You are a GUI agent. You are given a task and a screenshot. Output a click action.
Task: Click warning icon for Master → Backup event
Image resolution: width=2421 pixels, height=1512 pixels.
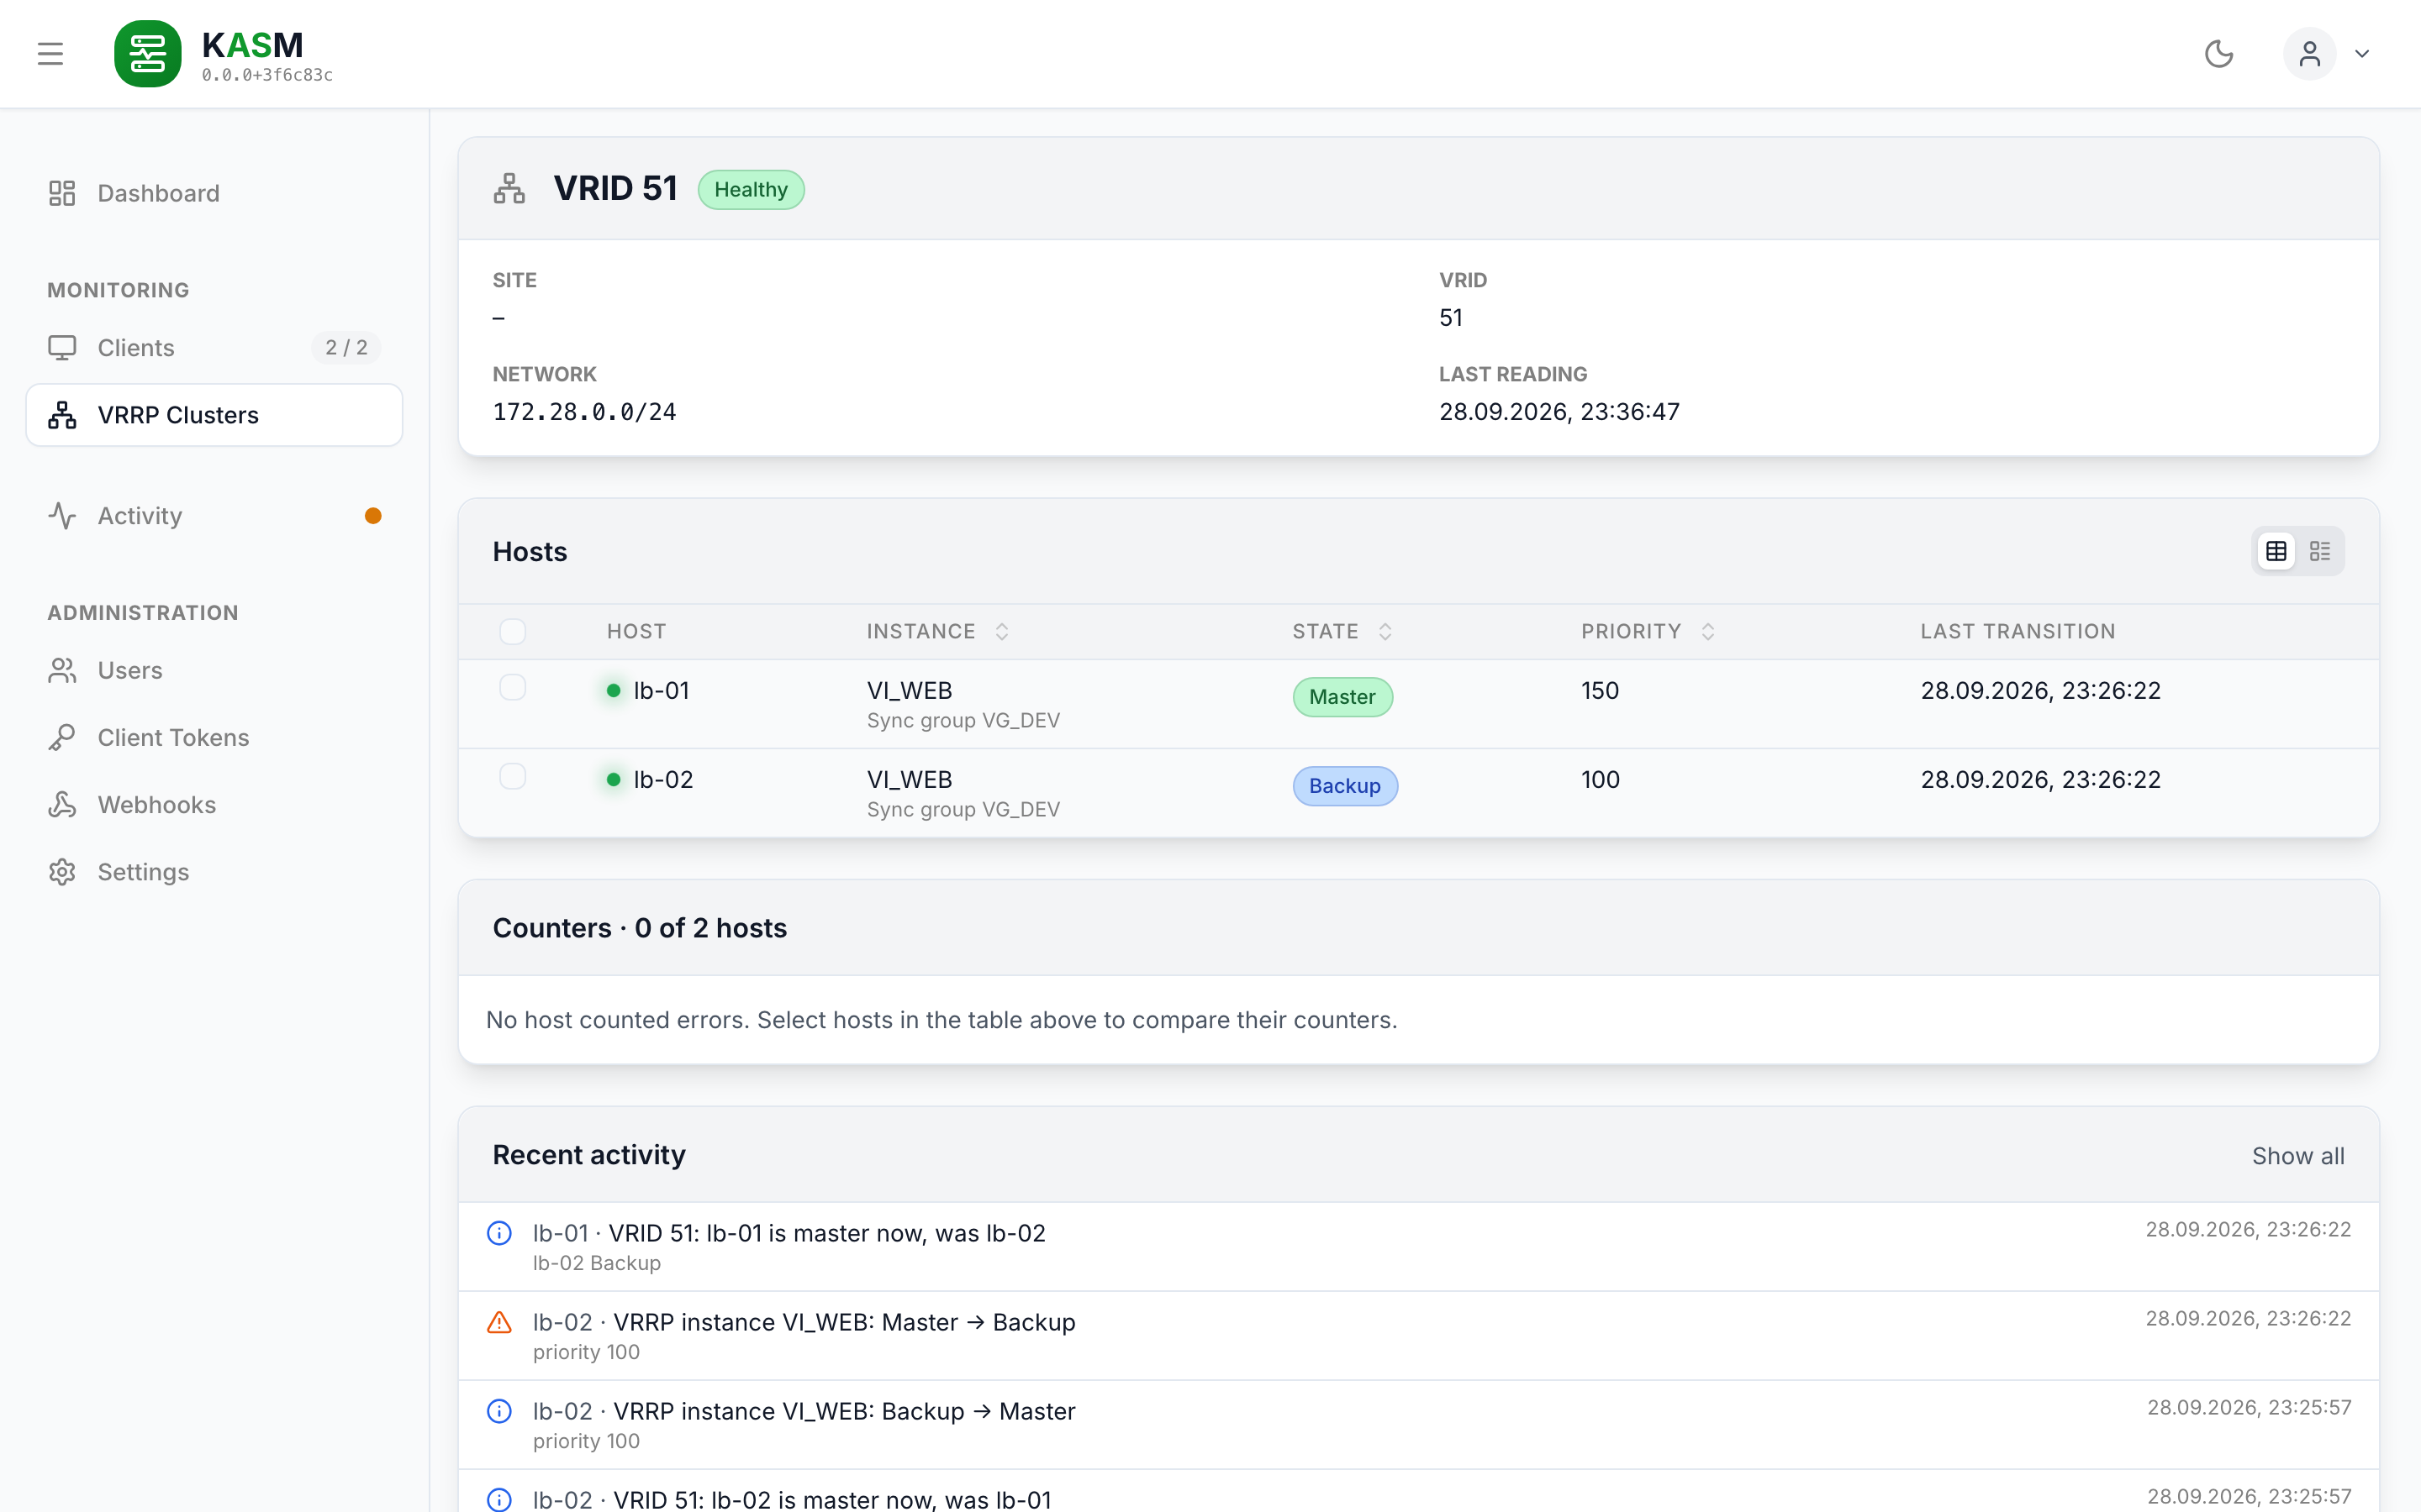[499, 1322]
